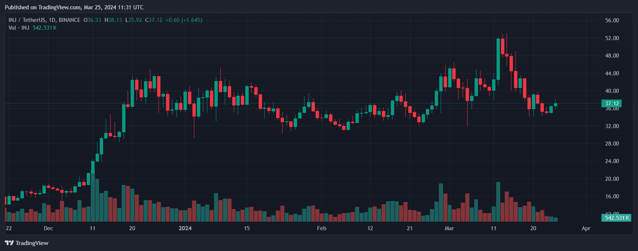Click the 56.00 price axis label
The width and height of the screenshot is (638, 251).
click(x=612, y=20)
